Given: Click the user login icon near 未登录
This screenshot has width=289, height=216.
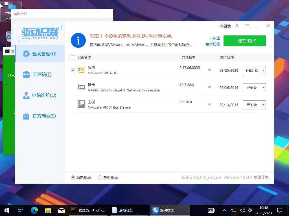Looking at the screenshot, I should tap(237, 26).
